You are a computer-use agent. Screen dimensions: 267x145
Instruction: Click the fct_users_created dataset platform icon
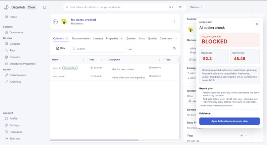(x=64, y=22)
